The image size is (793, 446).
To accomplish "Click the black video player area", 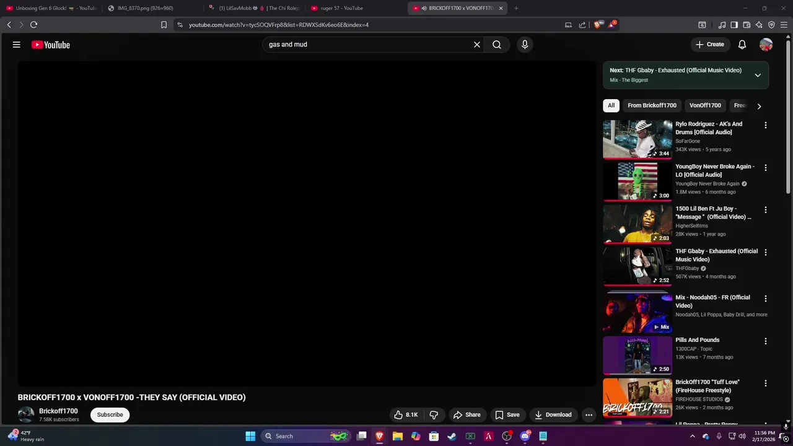I will pyautogui.click(x=307, y=224).
